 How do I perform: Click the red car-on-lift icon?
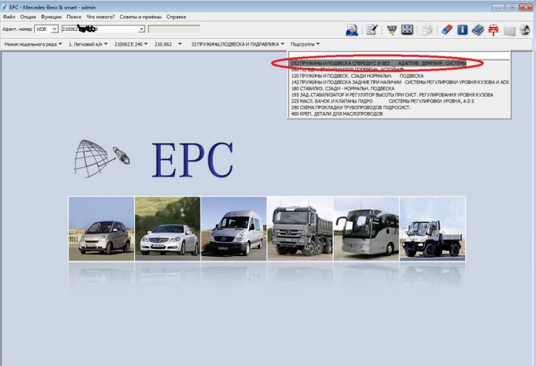click(493, 30)
